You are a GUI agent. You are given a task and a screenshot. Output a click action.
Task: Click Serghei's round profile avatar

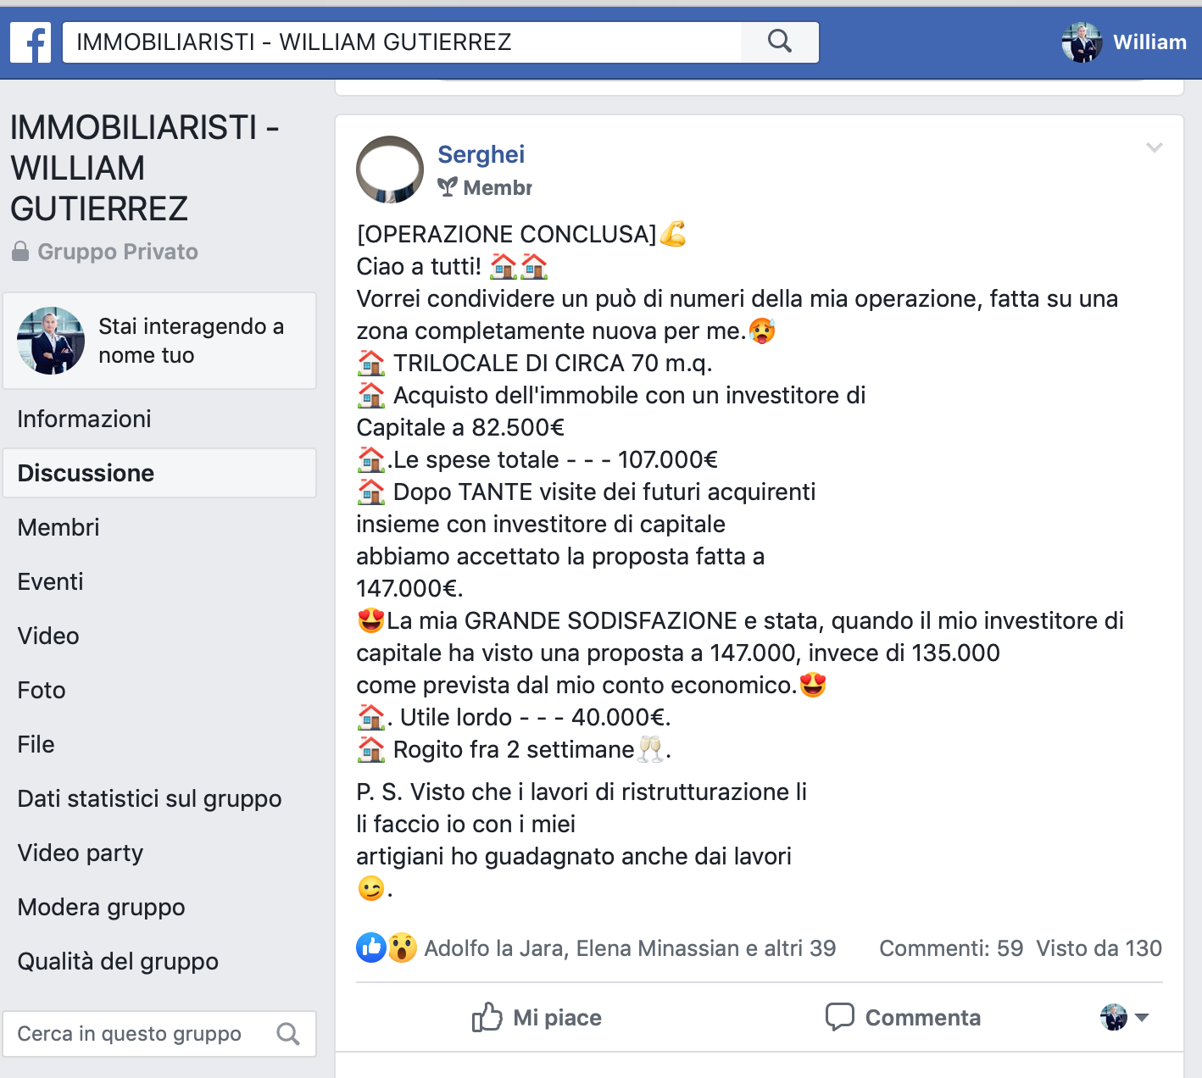[x=390, y=169]
